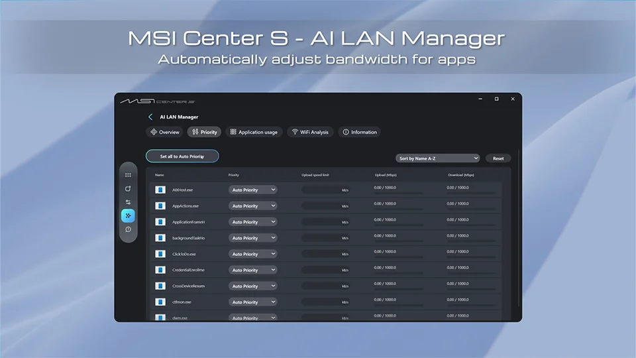Click ctfmon.exe download value 0.00 / 1000.0
Viewport: 636px width, 358px height.
458,300
